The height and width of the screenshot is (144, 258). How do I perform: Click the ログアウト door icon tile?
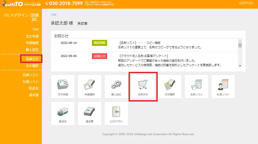click(x=116, y=114)
